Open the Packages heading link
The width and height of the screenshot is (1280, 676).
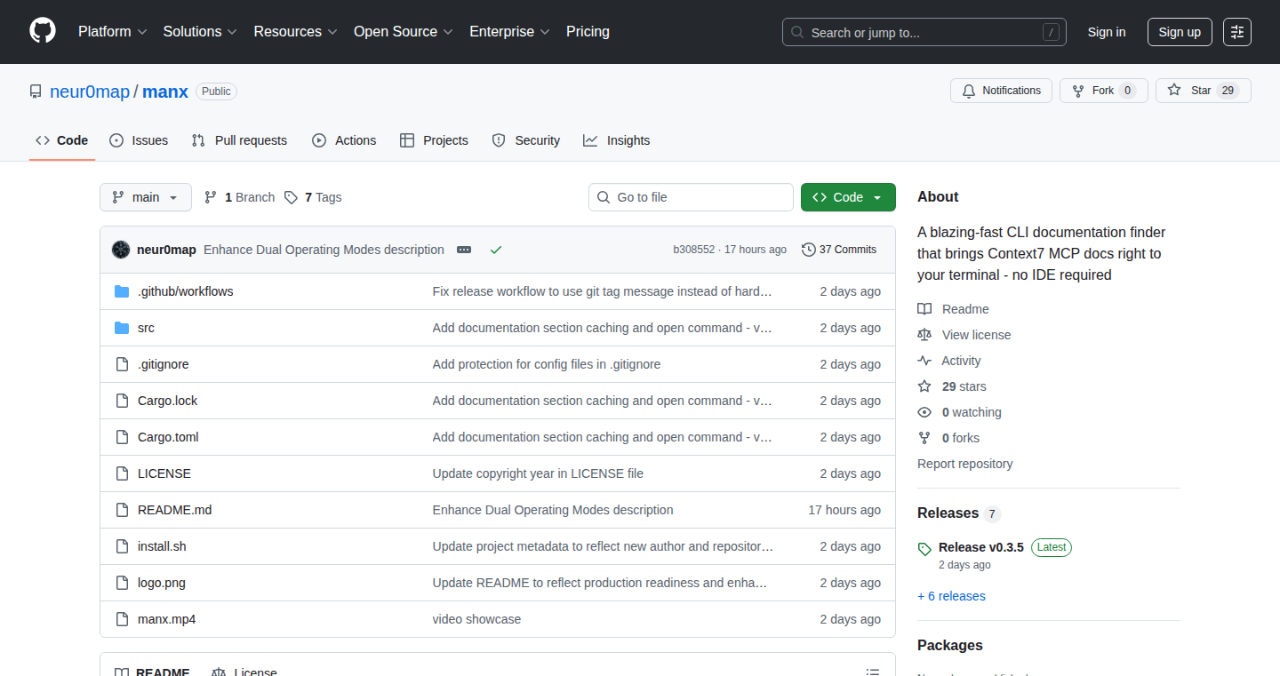coord(950,646)
